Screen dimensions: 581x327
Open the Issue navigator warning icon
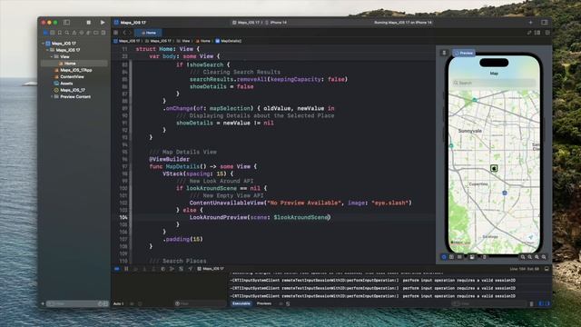tap(74, 33)
